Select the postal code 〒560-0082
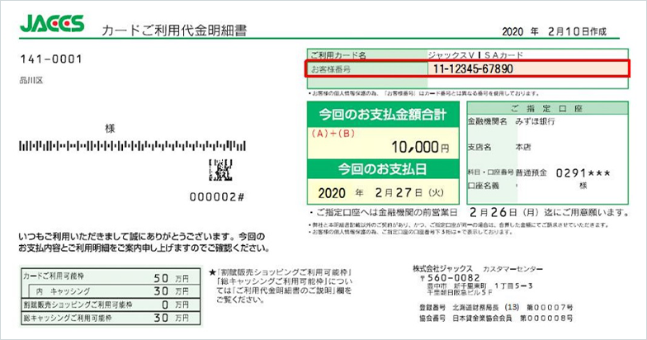The image size is (647, 340). point(451,278)
